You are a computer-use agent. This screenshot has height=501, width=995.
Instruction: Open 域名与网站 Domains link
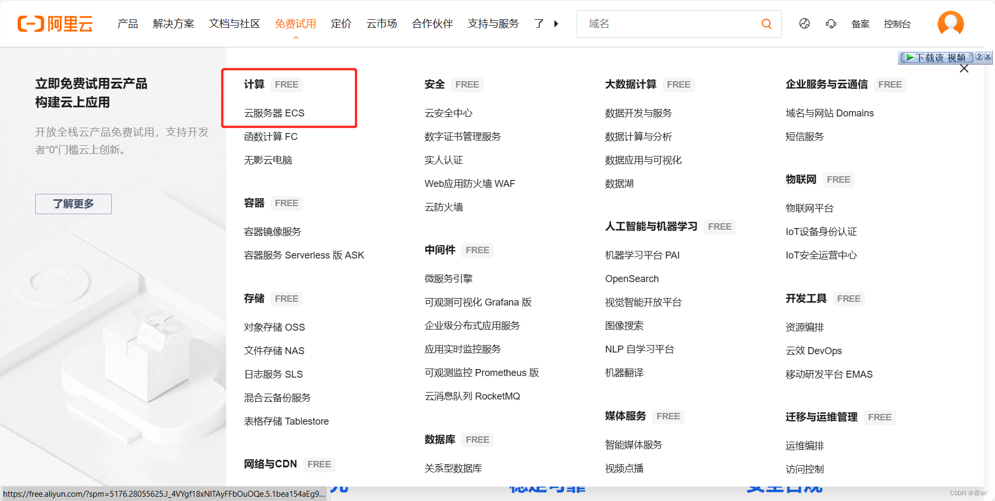(x=829, y=113)
